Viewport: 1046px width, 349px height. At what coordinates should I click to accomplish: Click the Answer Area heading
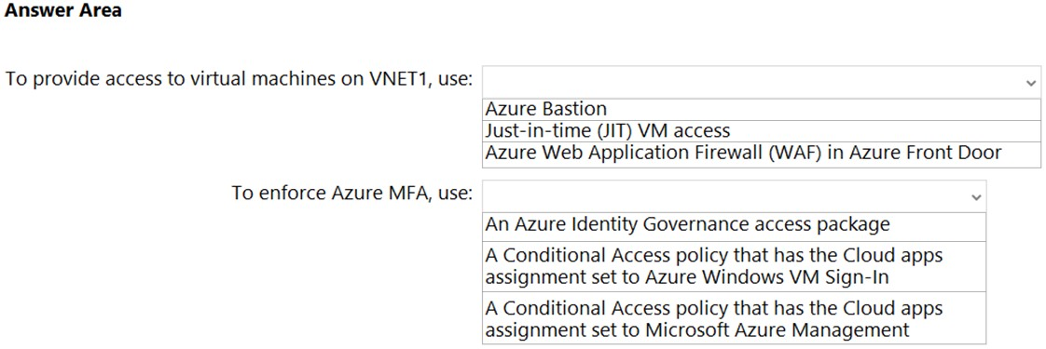click(63, 11)
